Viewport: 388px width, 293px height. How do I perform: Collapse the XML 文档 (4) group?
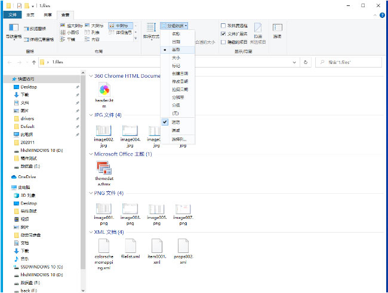tap(91, 232)
